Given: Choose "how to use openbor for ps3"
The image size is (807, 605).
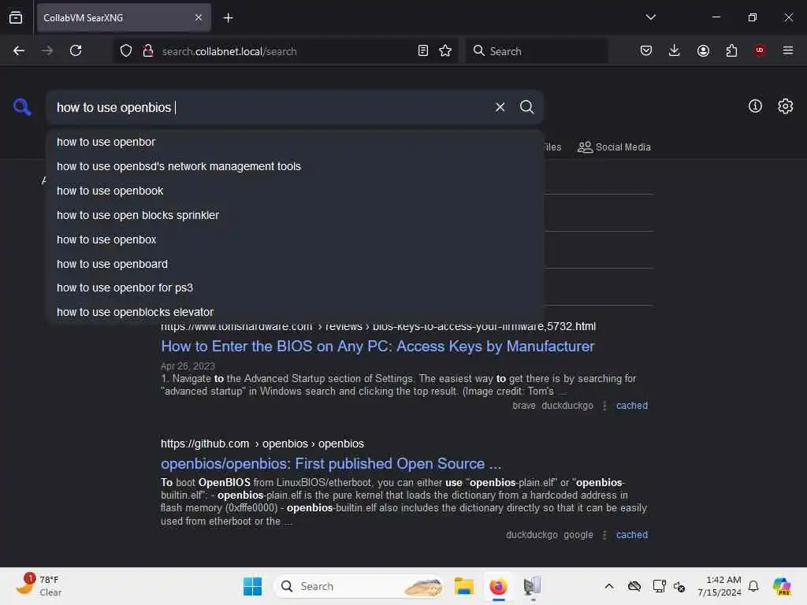Looking at the screenshot, I should (x=295, y=288).
